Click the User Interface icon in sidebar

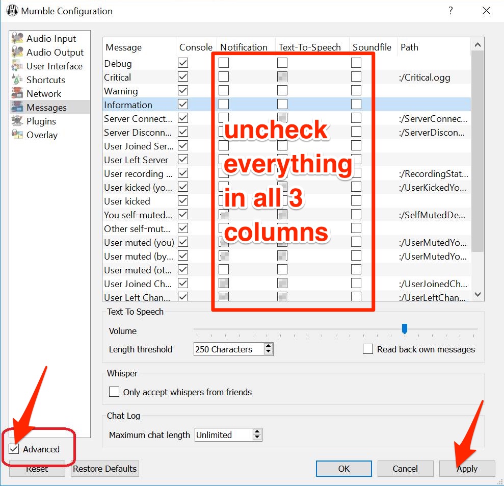coord(17,66)
